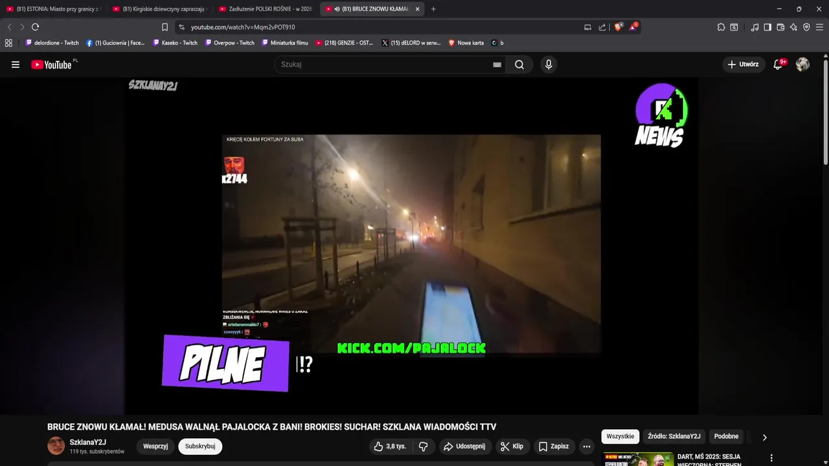Share this page from the address bar
Screen dimensions: 829x466
(x=602, y=27)
